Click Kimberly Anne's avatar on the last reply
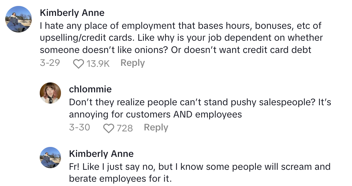The image size is (352, 186). 50,158
